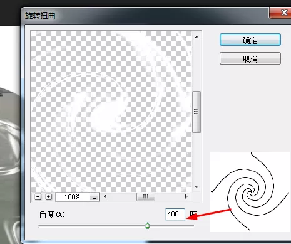The width and height of the screenshot is (291, 244).
Task: Click the preview scroll down arrow
Action: tap(197, 186)
